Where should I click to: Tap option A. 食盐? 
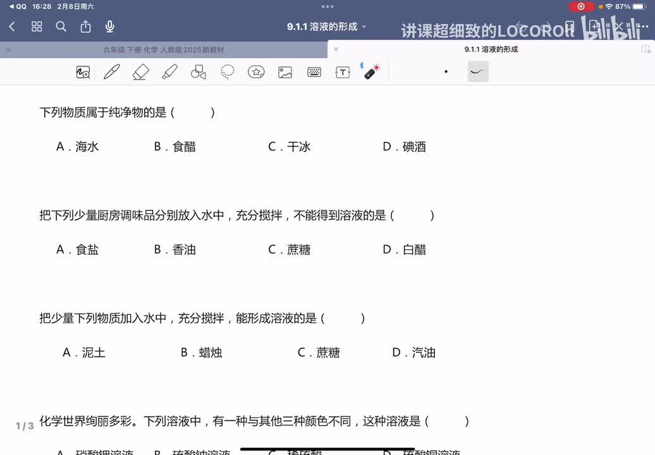(x=77, y=250)
